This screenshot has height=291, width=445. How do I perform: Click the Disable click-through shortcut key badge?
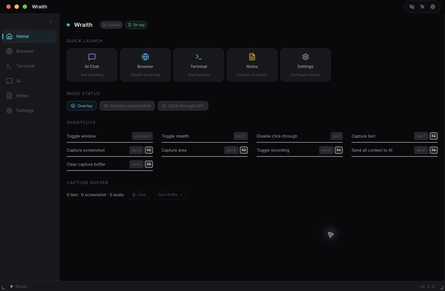[337, 136]
